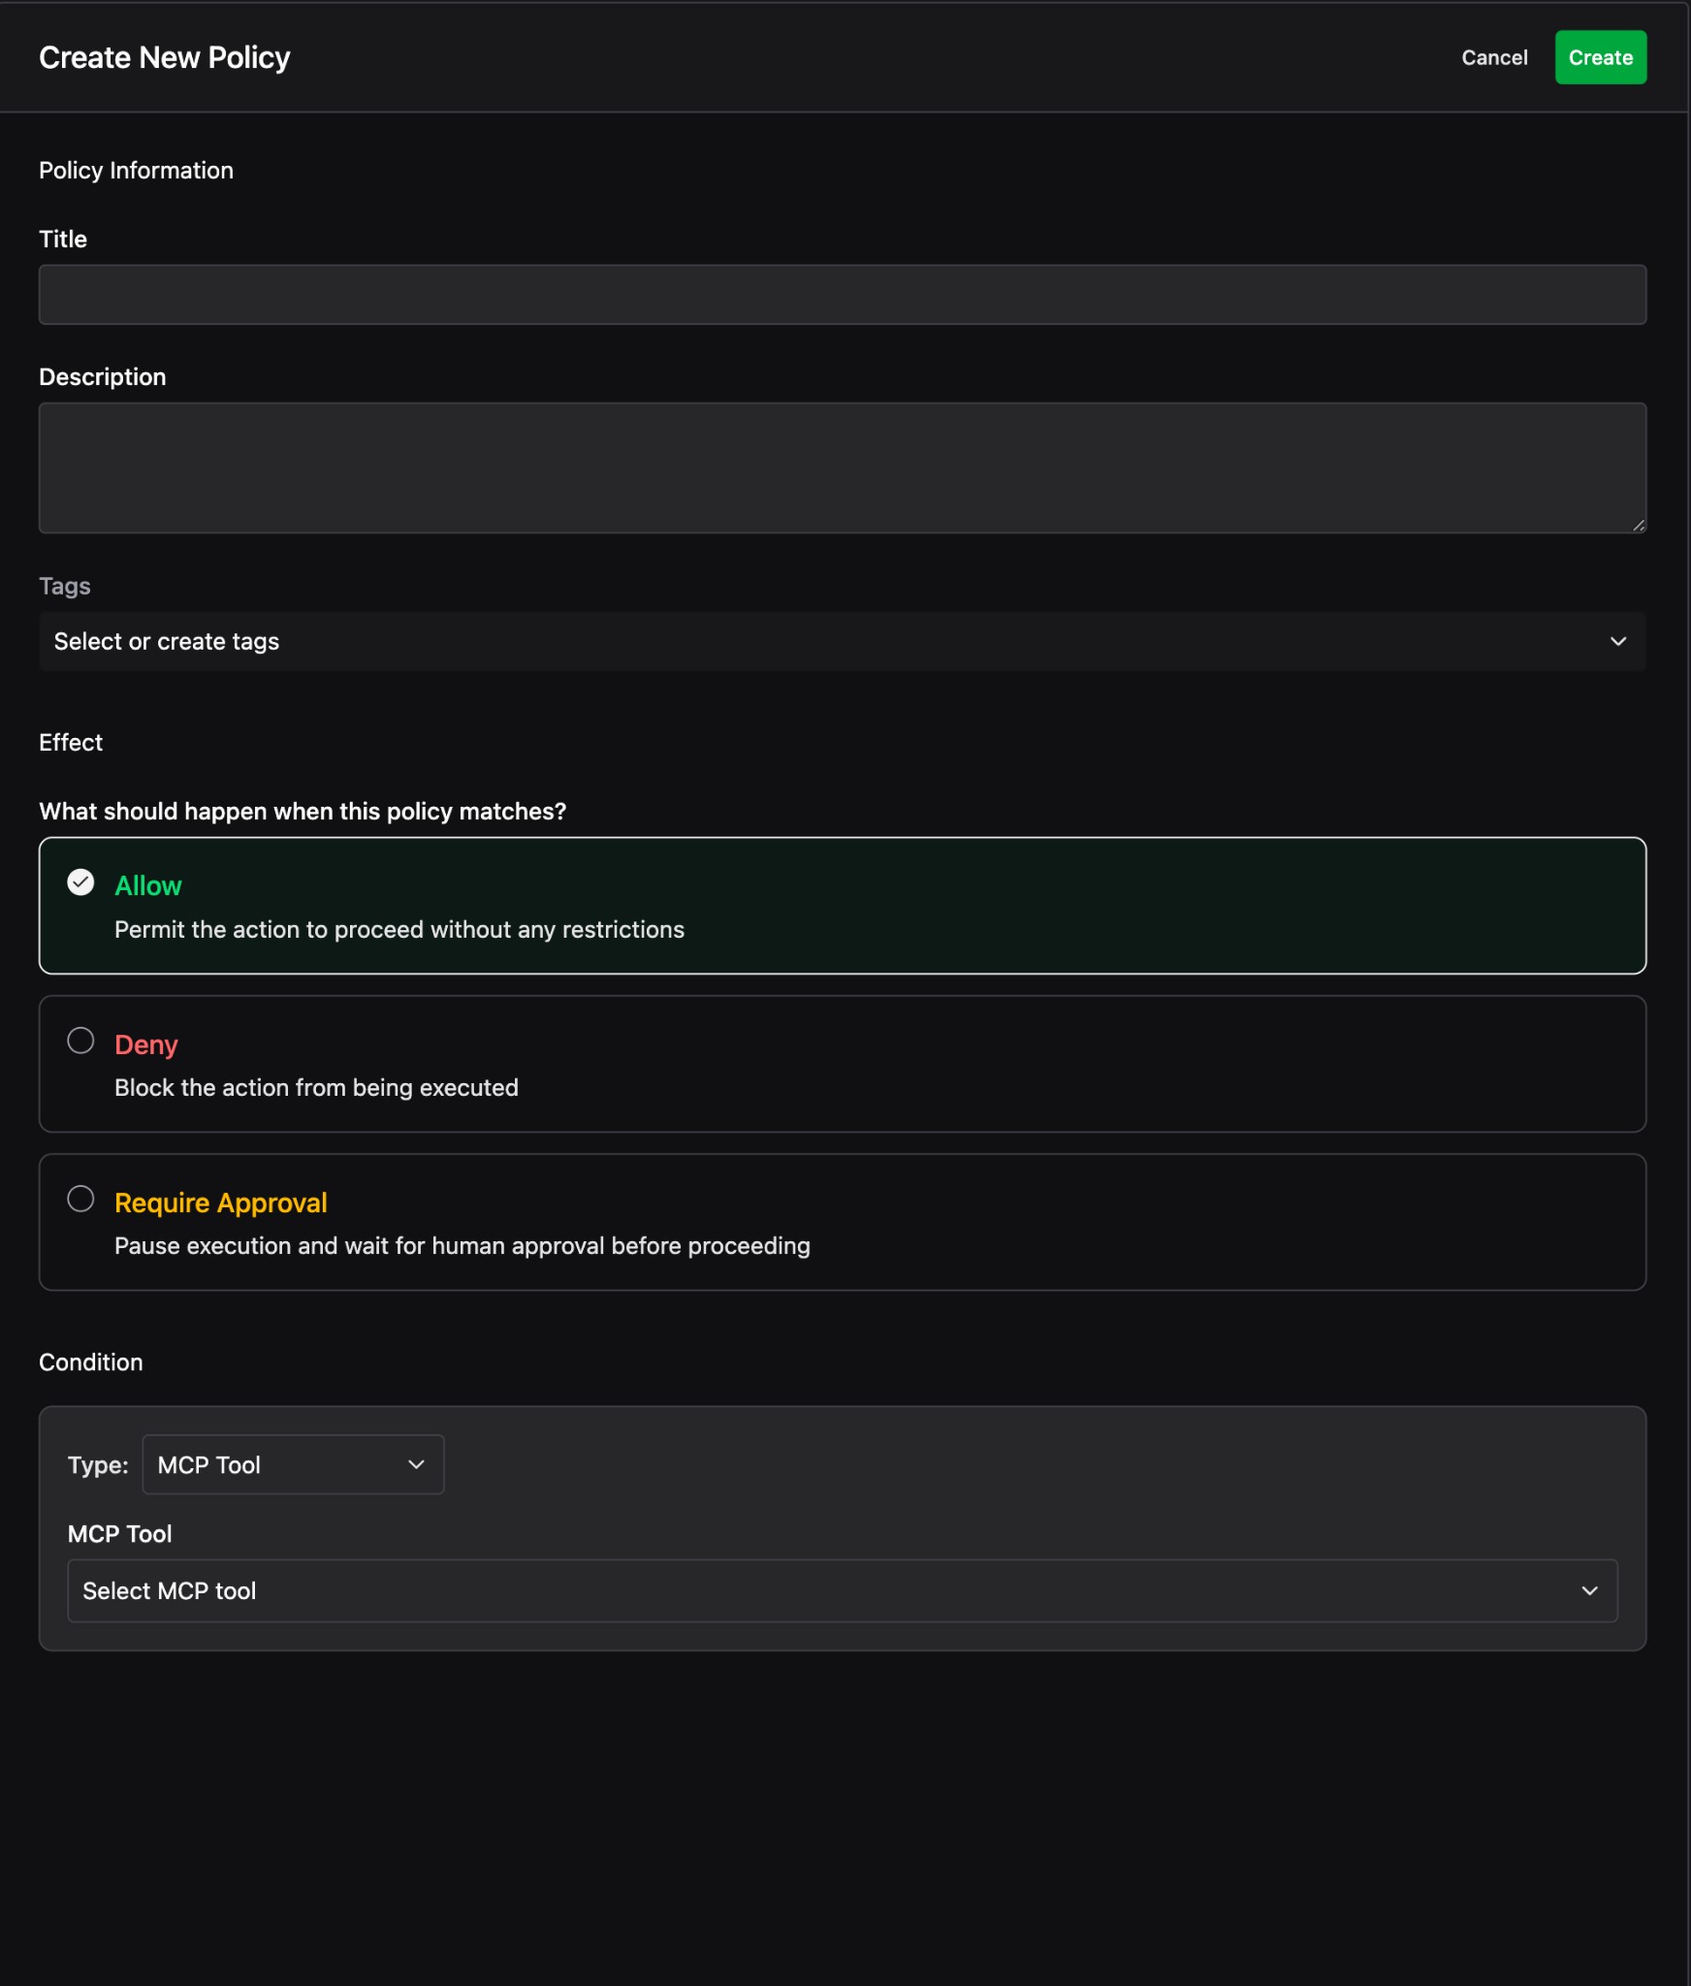Cancel the new policy creation
This screenshot has width=1691, height=1986.
[1493, 57]
